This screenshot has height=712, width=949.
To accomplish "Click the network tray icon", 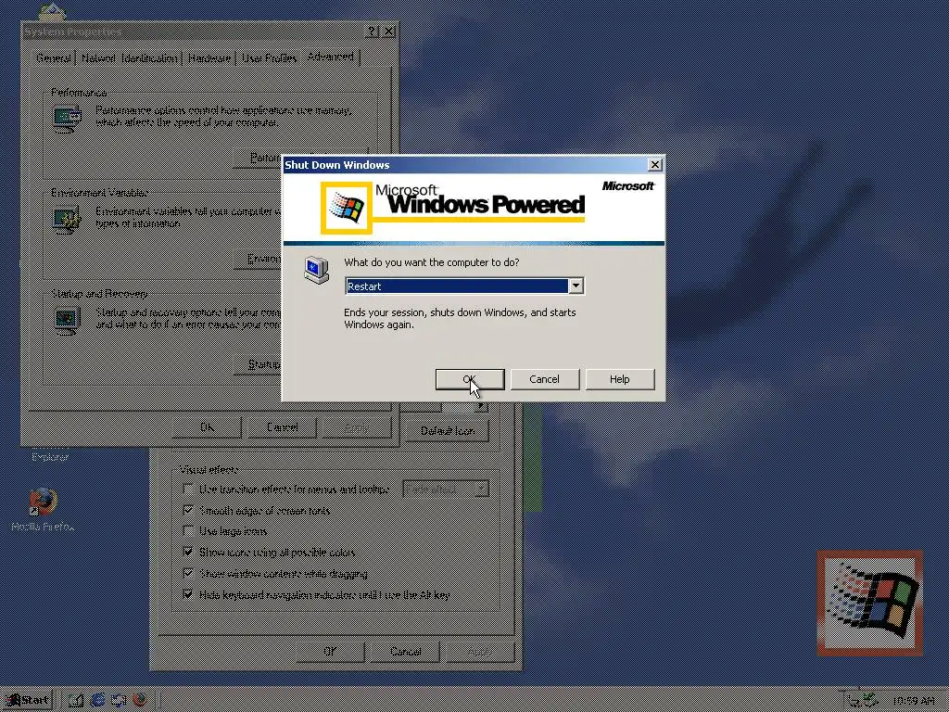I will (854, 701).
